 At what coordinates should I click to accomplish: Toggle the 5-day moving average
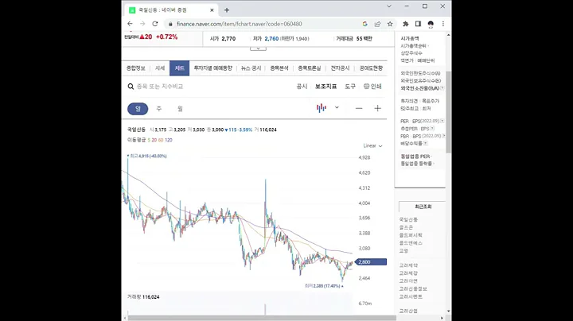149,140
